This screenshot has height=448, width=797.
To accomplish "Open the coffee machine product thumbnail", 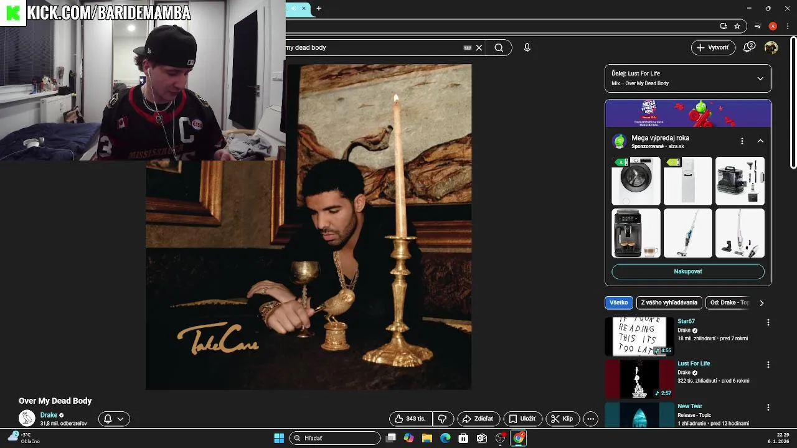I will click(x=636, y=233).
